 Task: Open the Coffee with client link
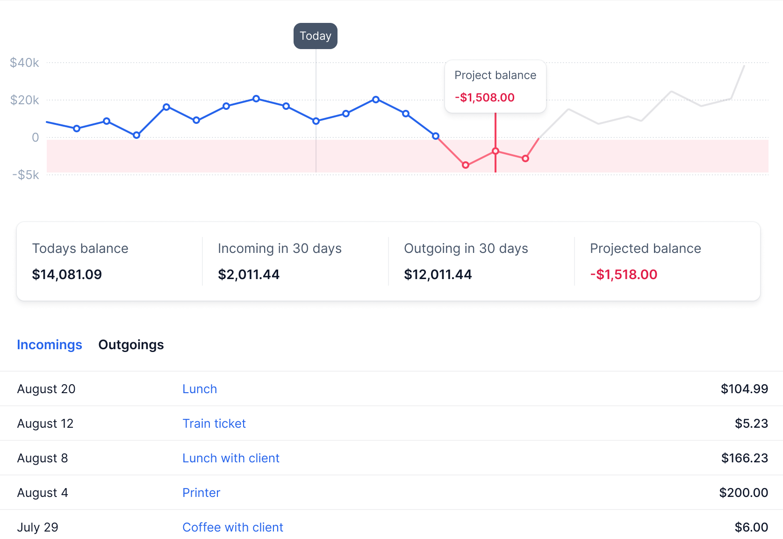coord(233,527)
